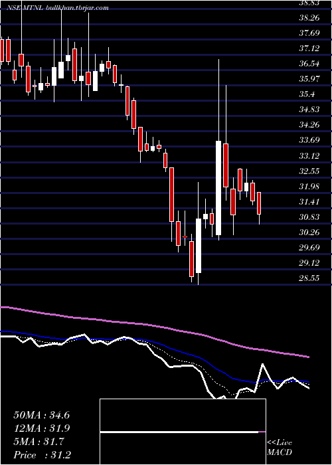Select the 34.26 price axis label

pyautogui.click(x=309, y=125)
